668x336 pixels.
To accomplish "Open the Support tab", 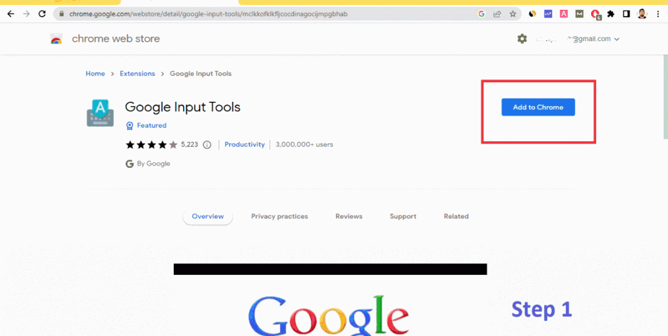I will point(403,217).
